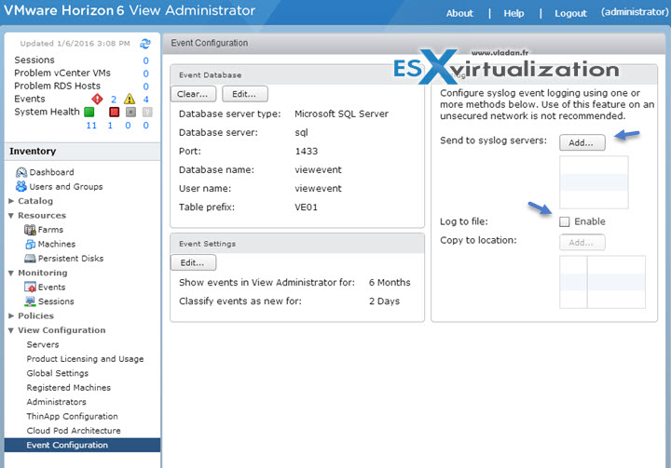Open the Help link in header
This screenshot has width=671, height=468.
[x=514, y=13]
